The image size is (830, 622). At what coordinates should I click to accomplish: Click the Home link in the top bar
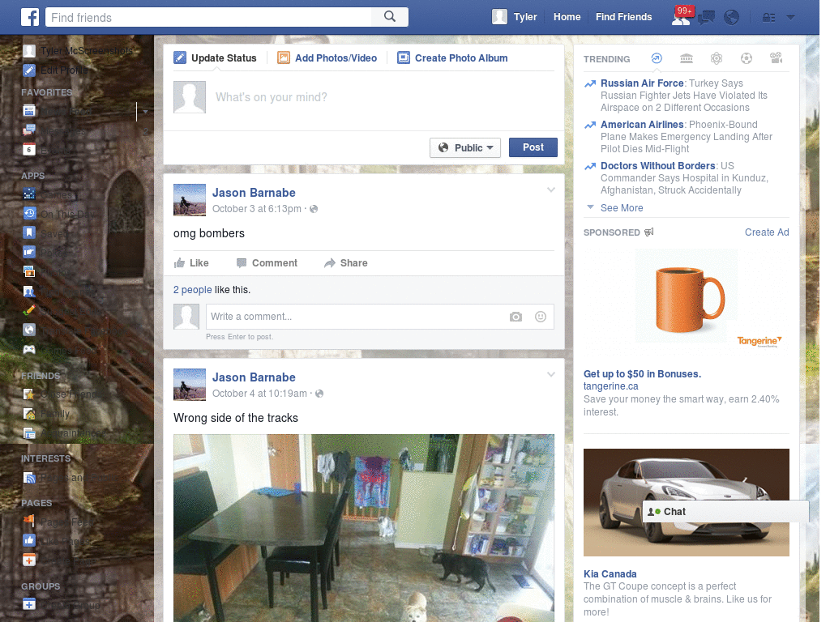click(x=567, y=17)
